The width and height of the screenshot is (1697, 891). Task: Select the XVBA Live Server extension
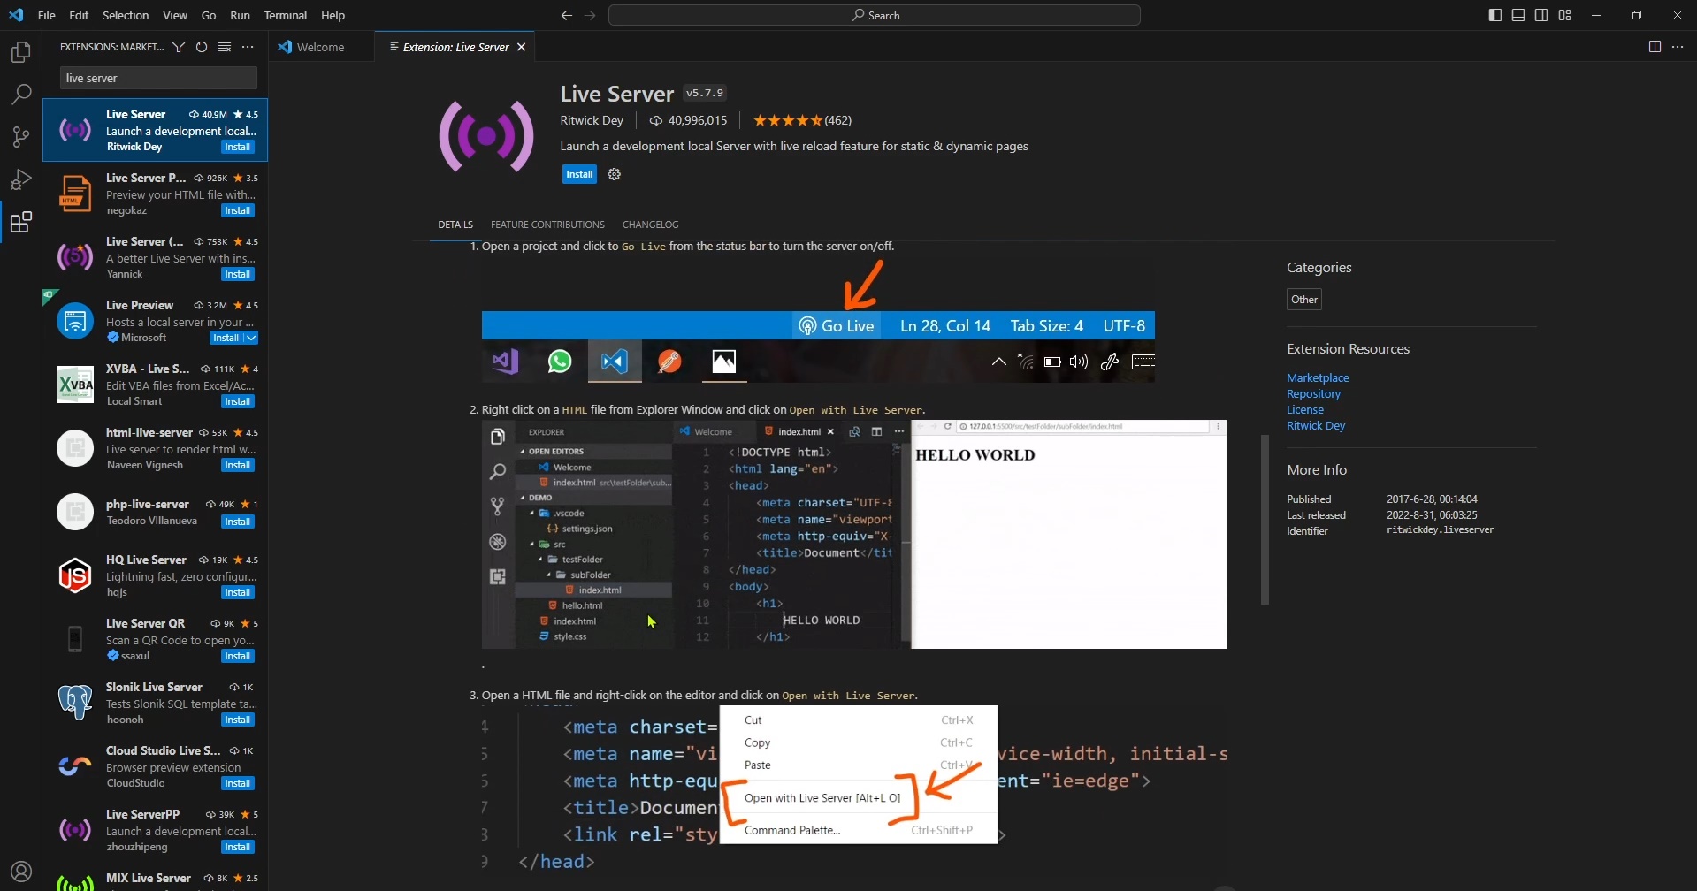[156, 385]
